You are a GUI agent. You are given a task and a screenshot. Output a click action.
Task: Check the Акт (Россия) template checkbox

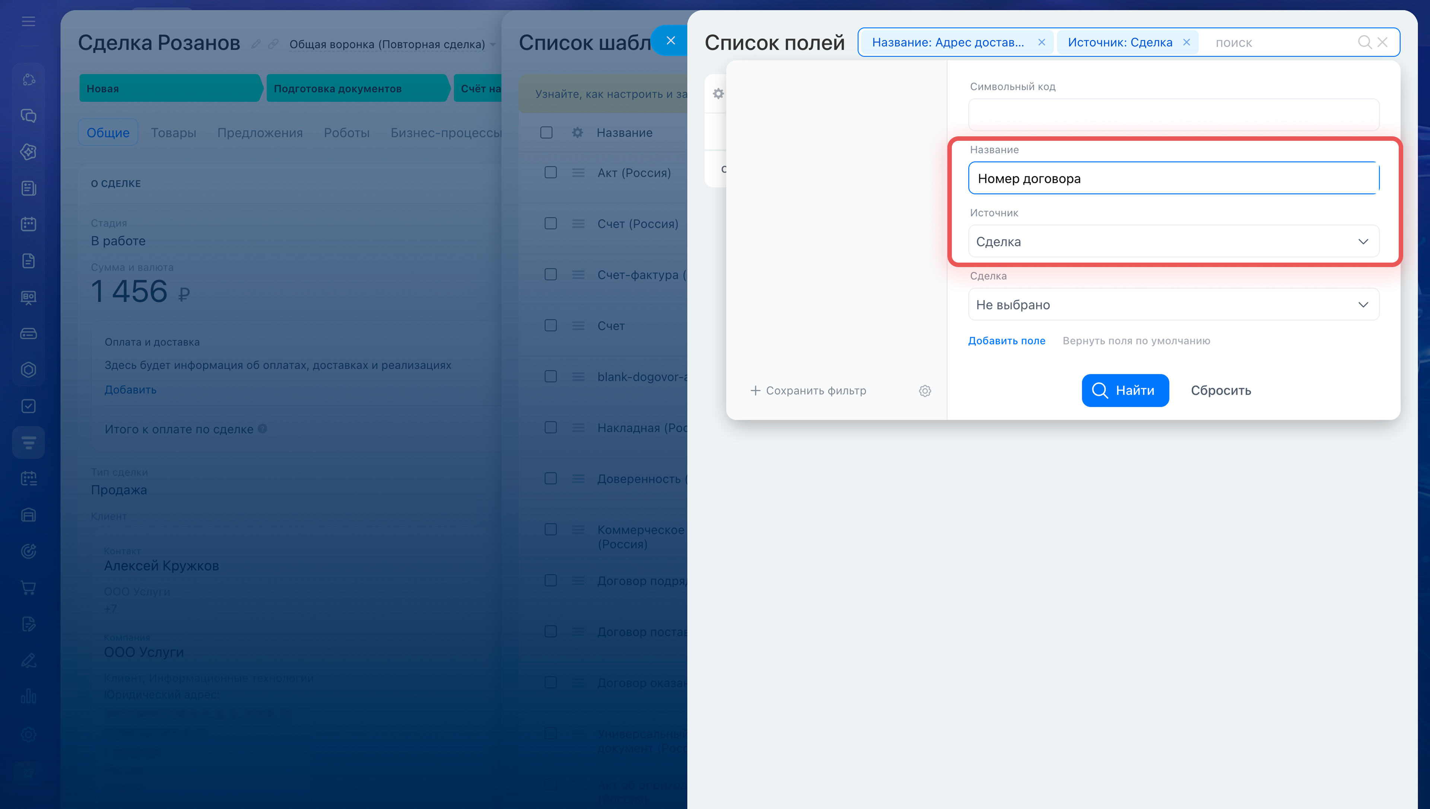[551, 172]
